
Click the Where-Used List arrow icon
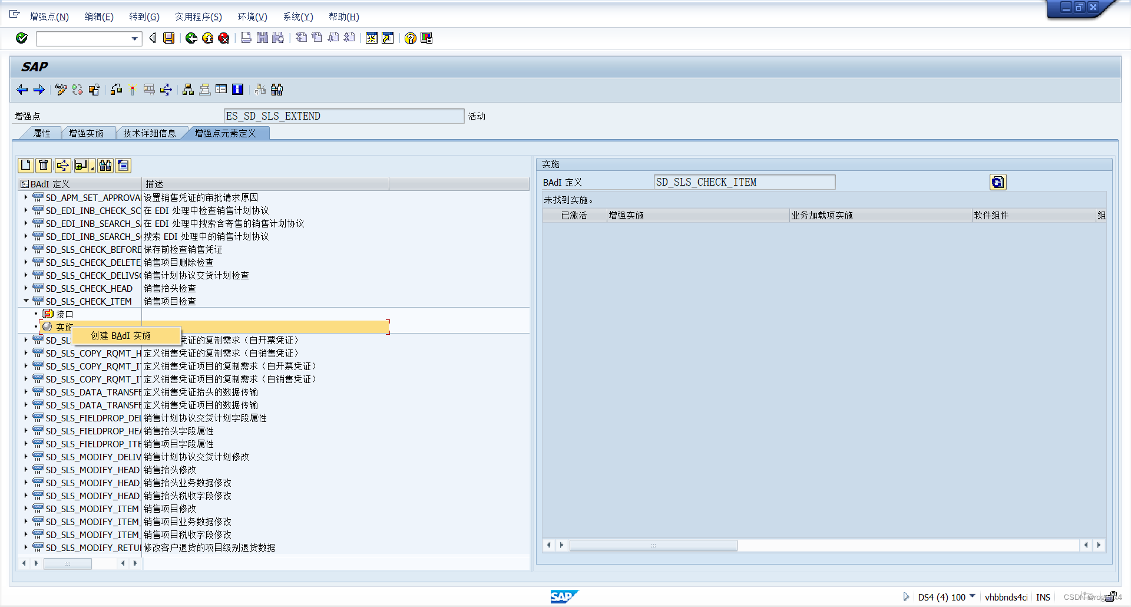[166, 90]
